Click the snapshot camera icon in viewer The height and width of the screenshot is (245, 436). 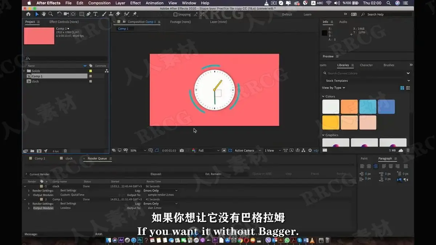182,151
